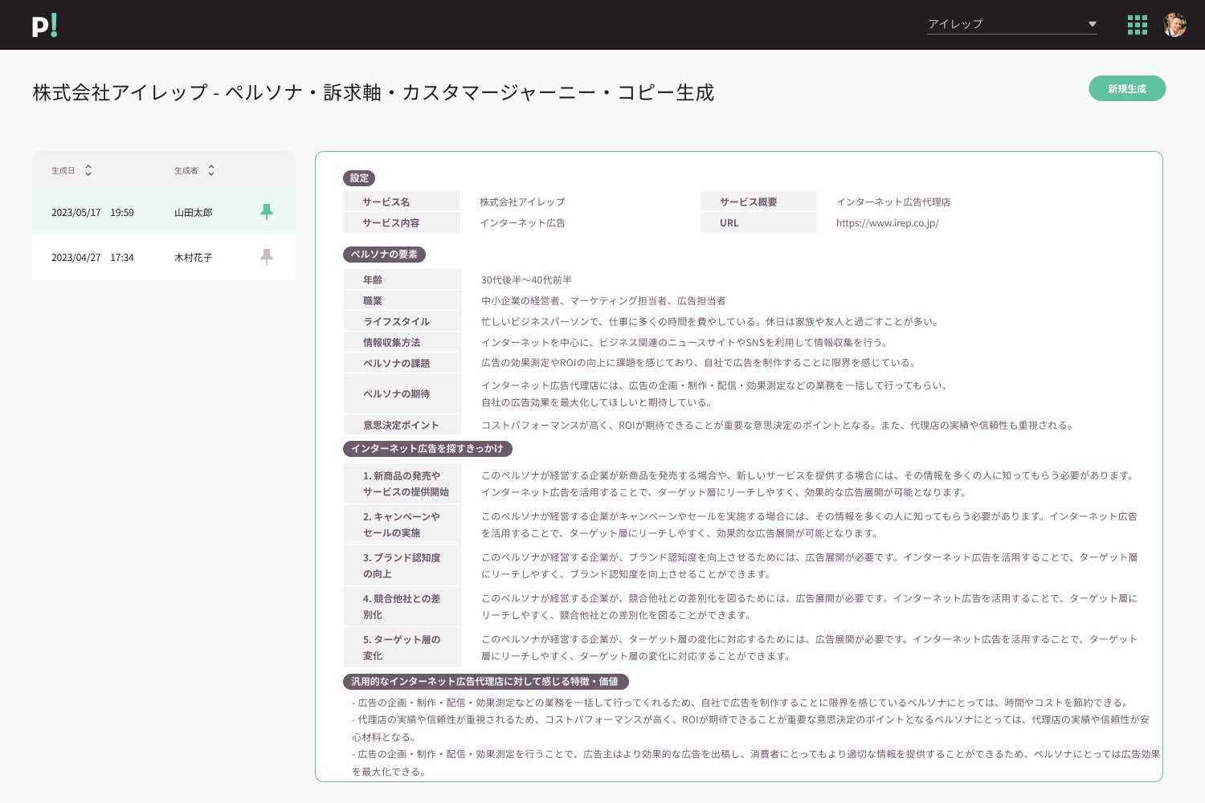Screen dimensions: 1205x803
Task: Click the 株式会社アイレップ service name value
Action: (522, 202)
